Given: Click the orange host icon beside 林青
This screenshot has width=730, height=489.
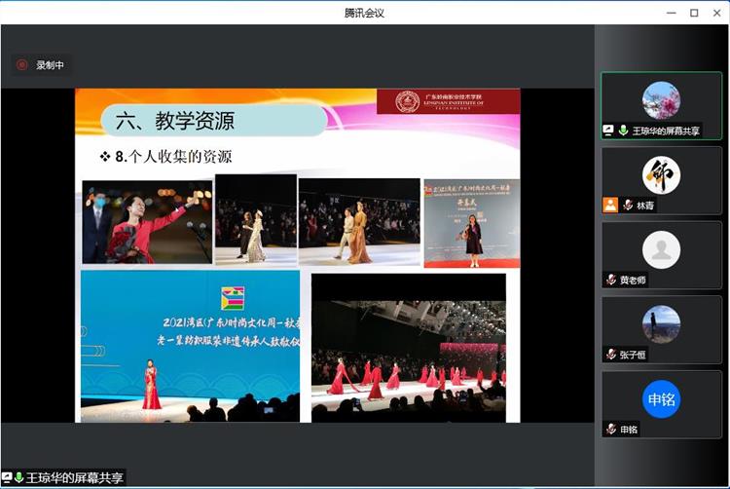Looking at the screenshot, I should pos(610,206).
